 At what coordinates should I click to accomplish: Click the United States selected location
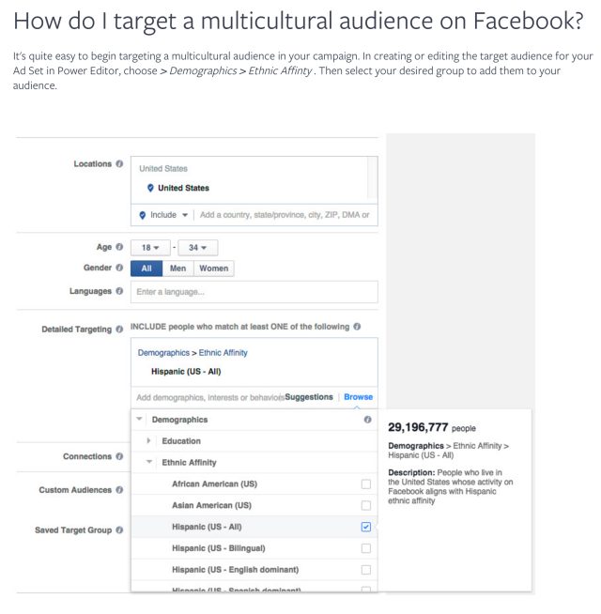pos(183,188)
